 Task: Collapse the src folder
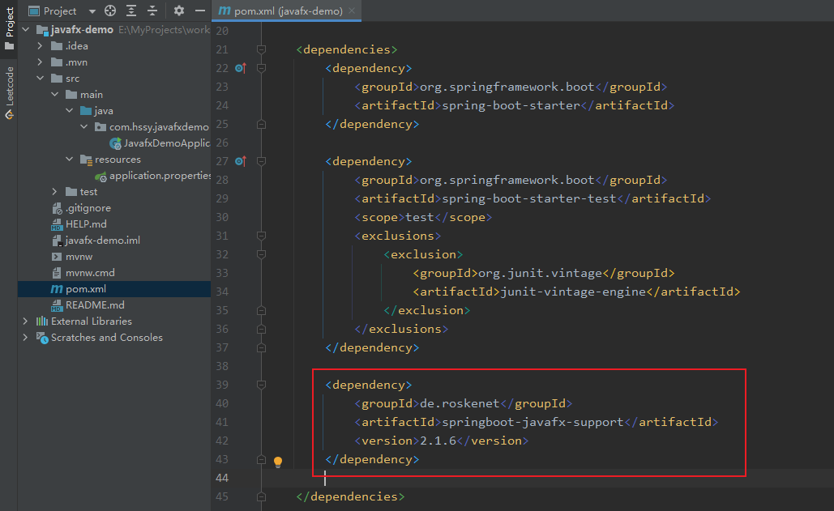pyautogui.click(x=41, y=79)
